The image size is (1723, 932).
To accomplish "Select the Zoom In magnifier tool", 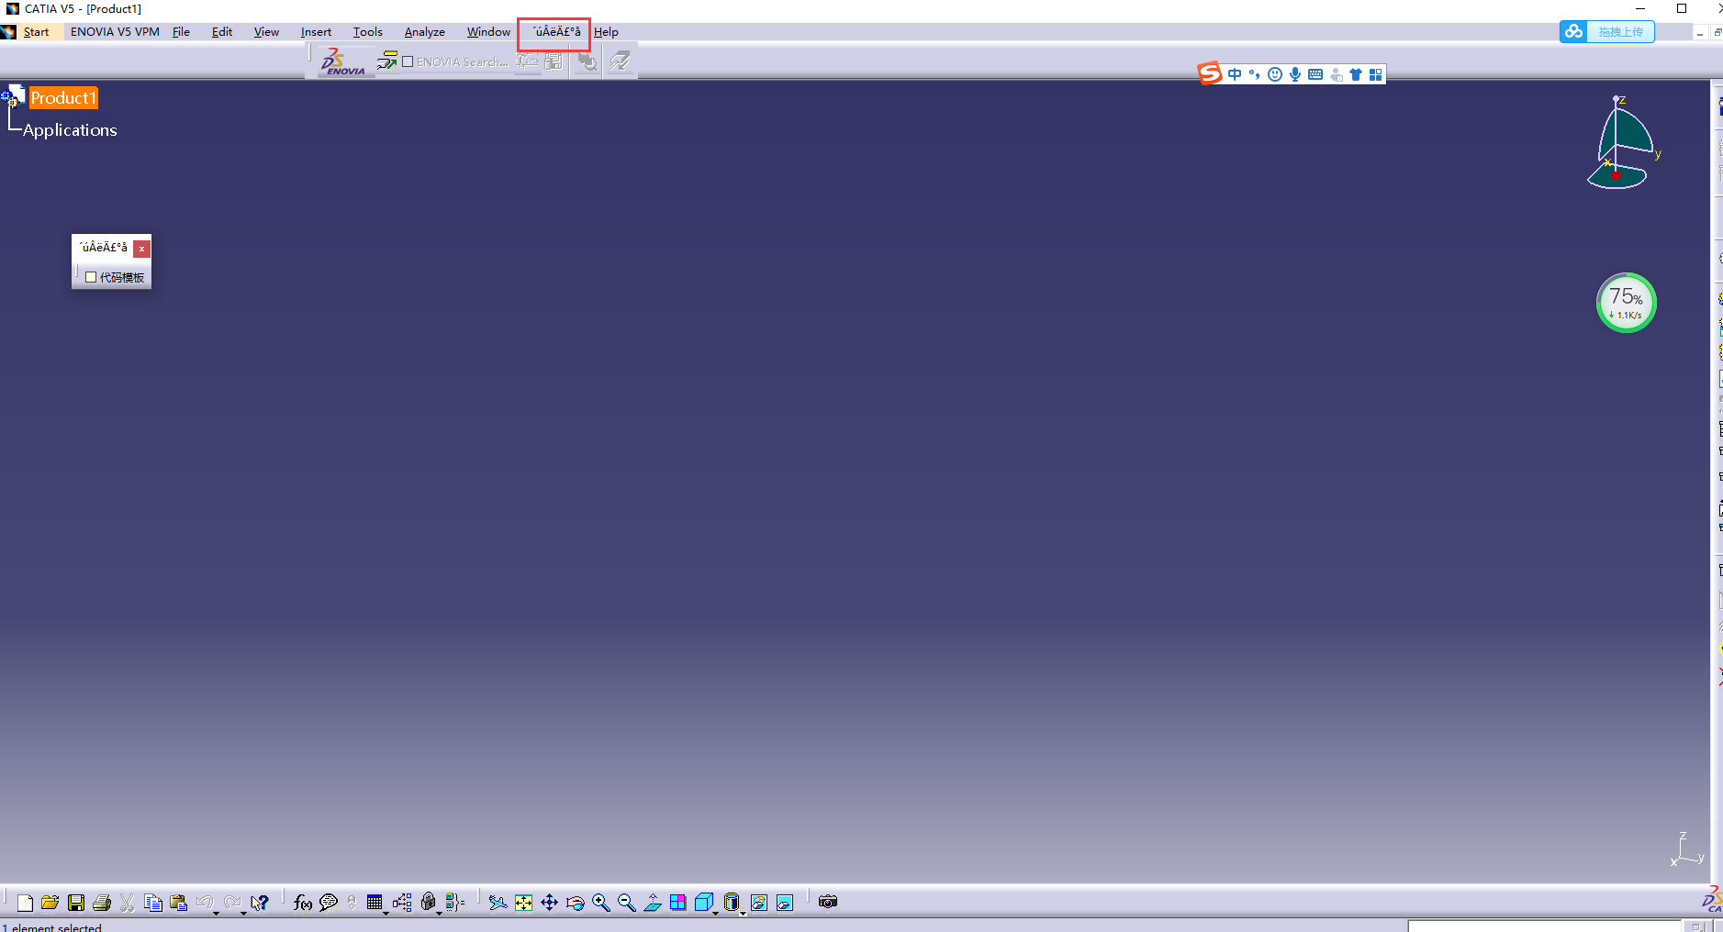I will (601, 903).
